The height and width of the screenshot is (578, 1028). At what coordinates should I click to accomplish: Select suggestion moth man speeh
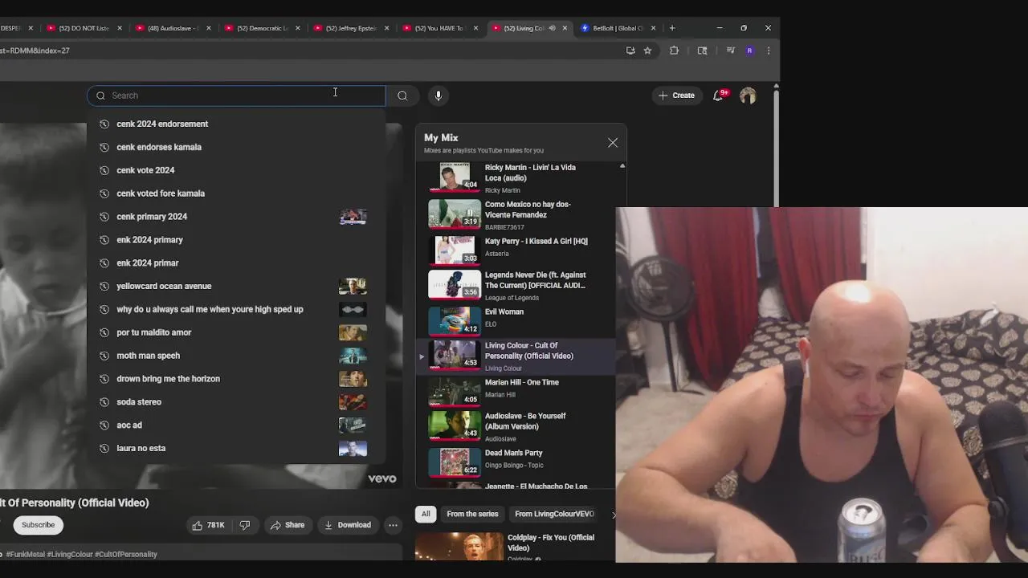pos(236,356)
